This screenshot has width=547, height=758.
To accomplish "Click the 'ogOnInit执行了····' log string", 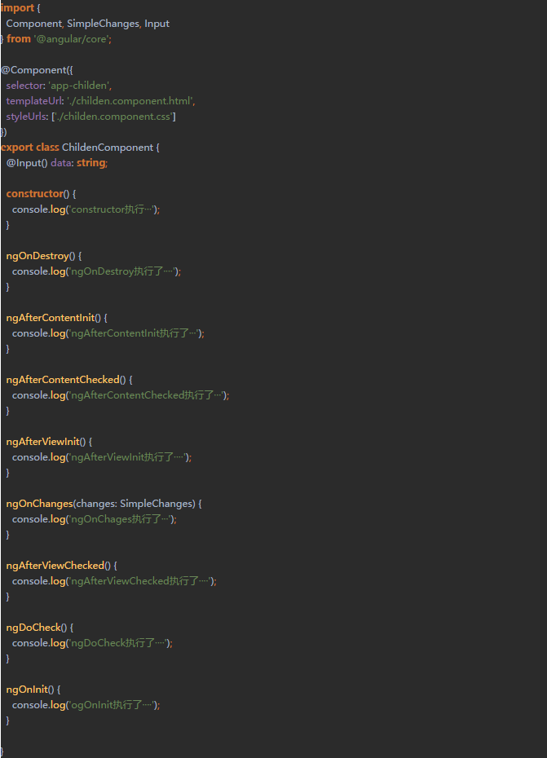I will (x=112, y=704).
